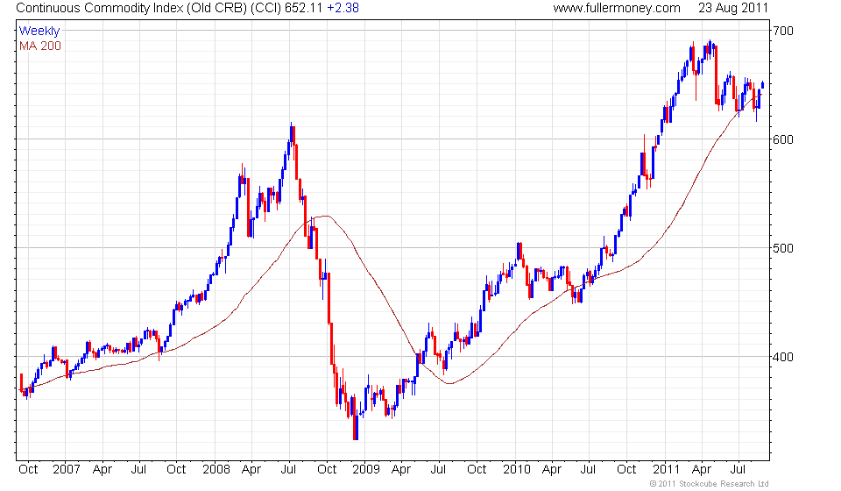Click the 2008 year label on time axis
The image size is (841, 491).
[x=216, y=470]
